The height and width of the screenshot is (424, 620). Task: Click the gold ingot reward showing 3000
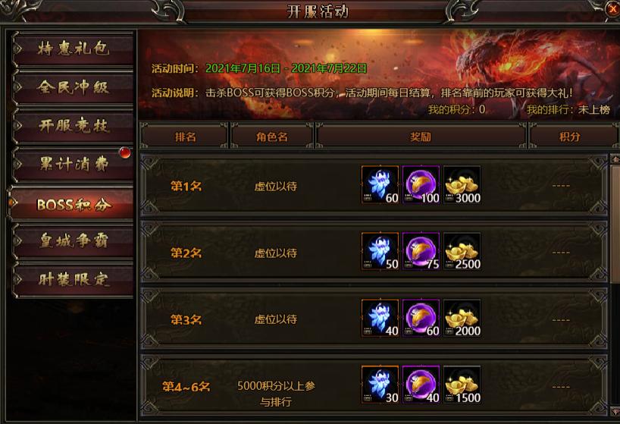[462, 185]
